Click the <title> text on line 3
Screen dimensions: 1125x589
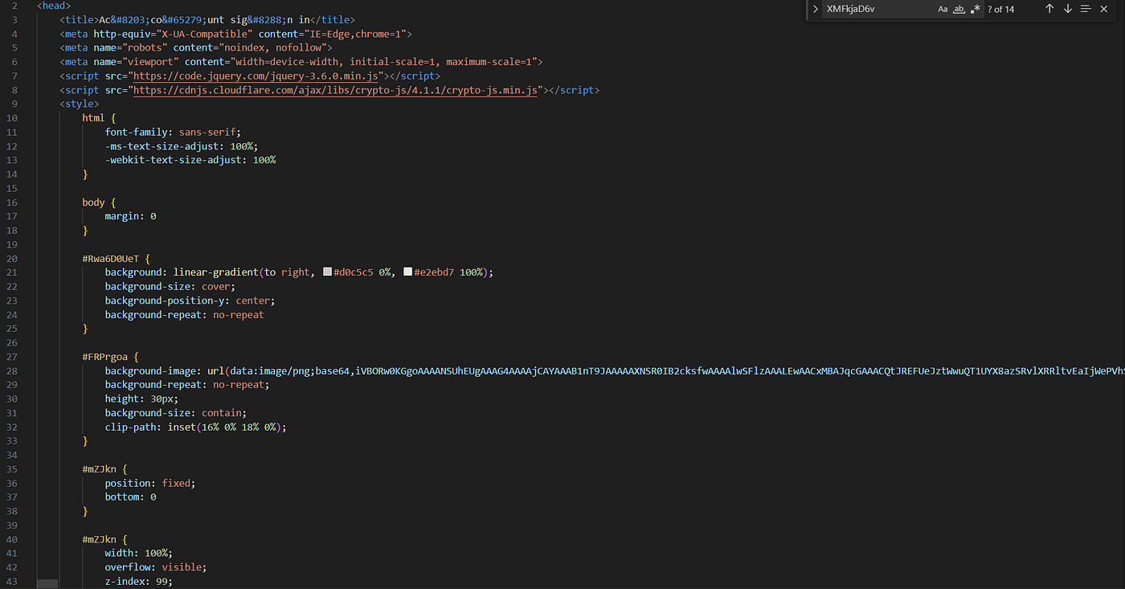click(207, 19)
